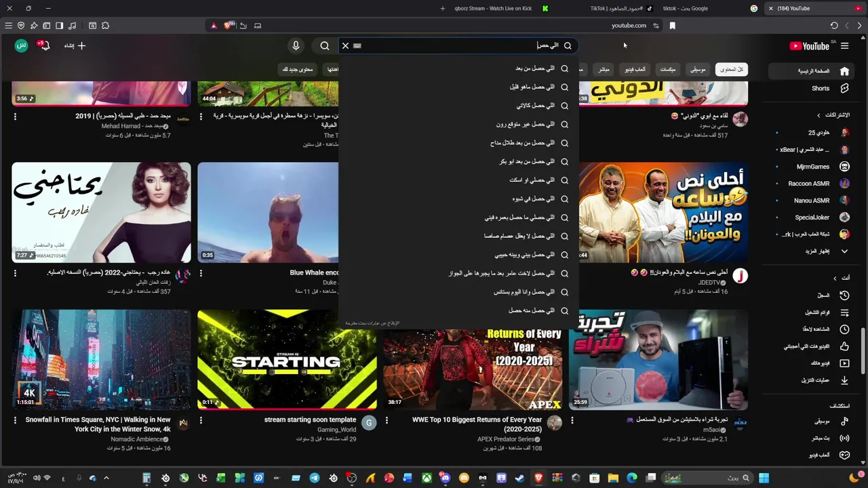Select the الصفحة الرئيسية home sidebar item
Viewport: 868px width, 488px height.
coord(812,71)
